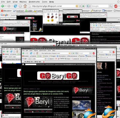Image resolution: width=120 pixels, height=118 pixels.
Task: Click search magnifier in top window's Google box
Action: pos(110,6)
